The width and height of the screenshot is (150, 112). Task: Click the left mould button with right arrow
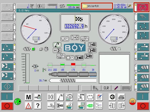click(x=8, y=76)
